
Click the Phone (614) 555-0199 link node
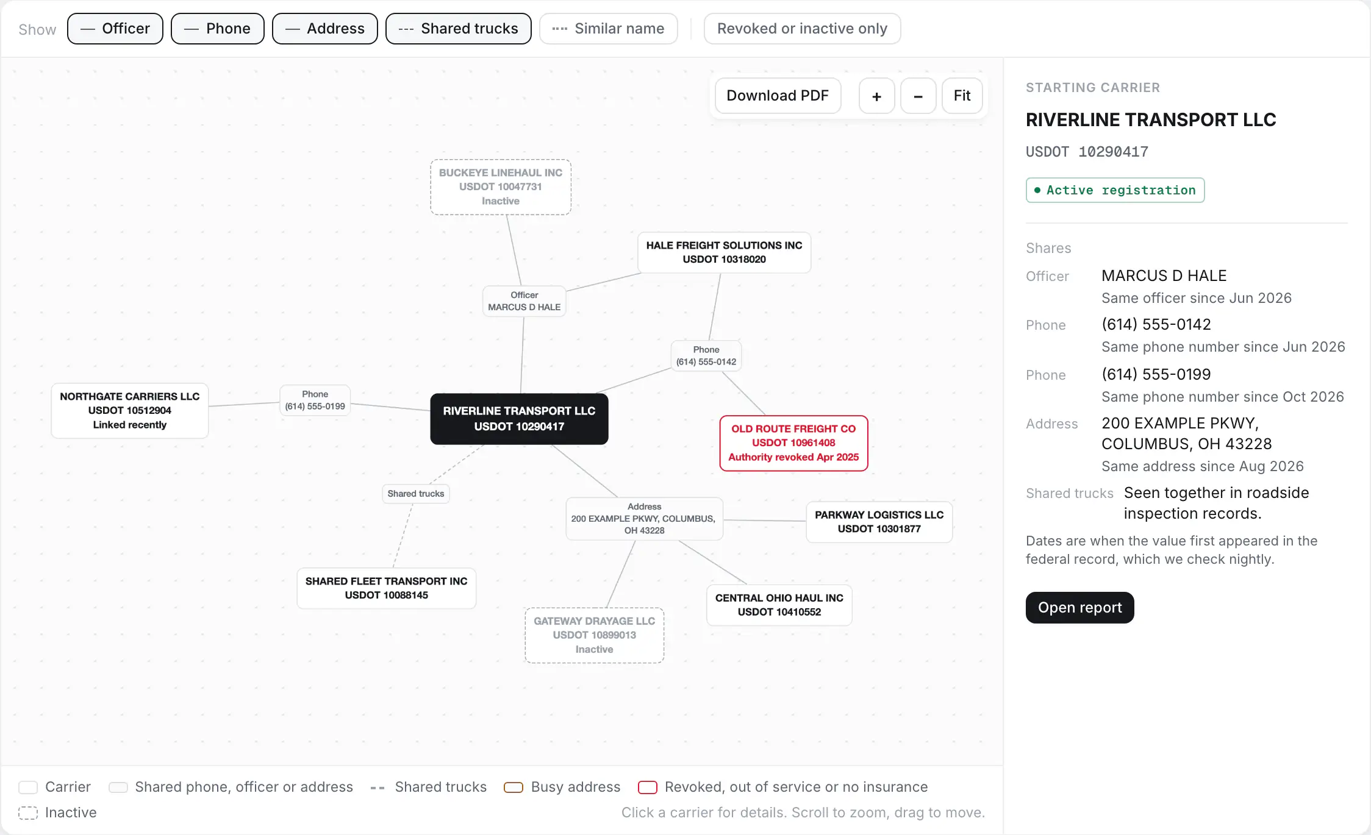pyautogui.click(x=315, y=400)
